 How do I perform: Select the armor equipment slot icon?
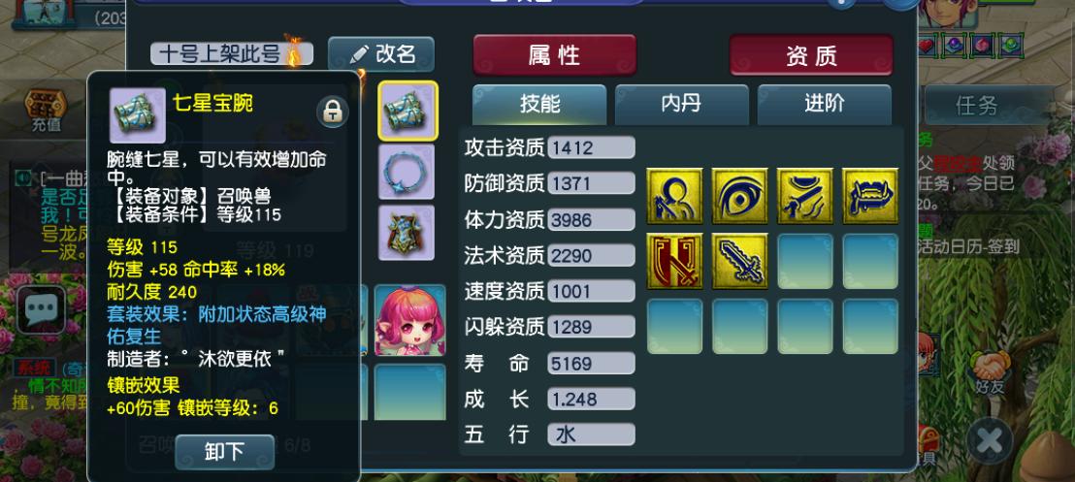tap(407, 233)
